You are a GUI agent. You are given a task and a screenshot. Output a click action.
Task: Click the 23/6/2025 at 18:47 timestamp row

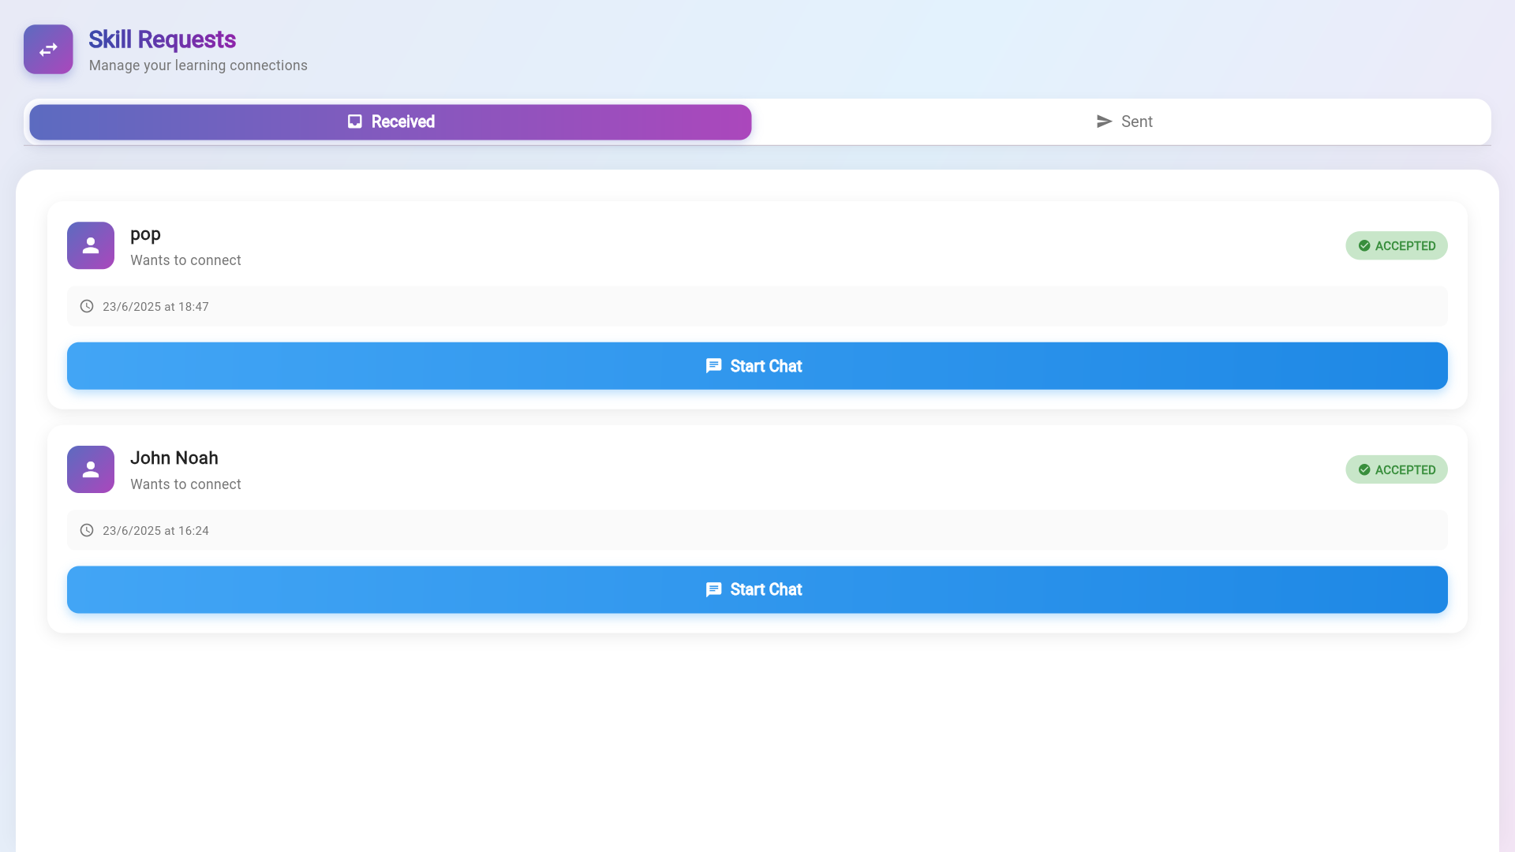click(x=155, y=307)
